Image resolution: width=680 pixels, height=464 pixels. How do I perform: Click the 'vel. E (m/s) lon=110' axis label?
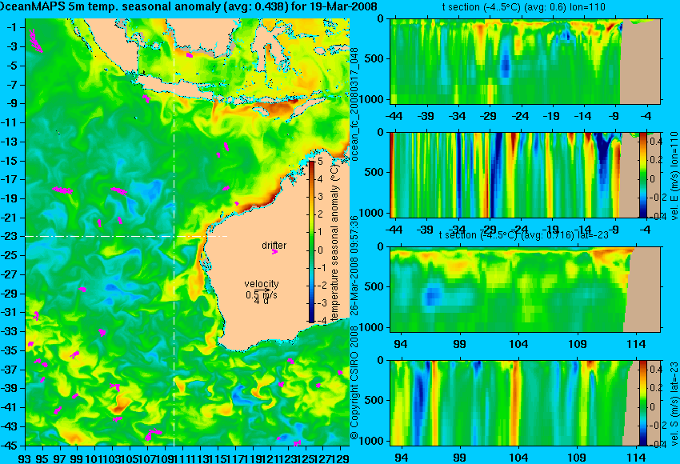coord(674,176)
